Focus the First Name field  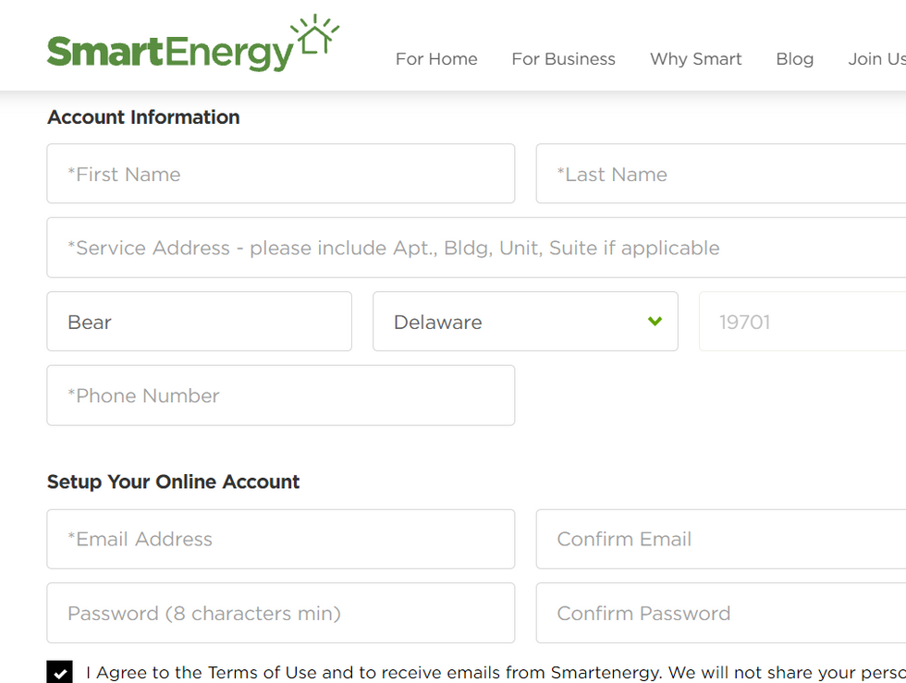click(x=281, y=174)
